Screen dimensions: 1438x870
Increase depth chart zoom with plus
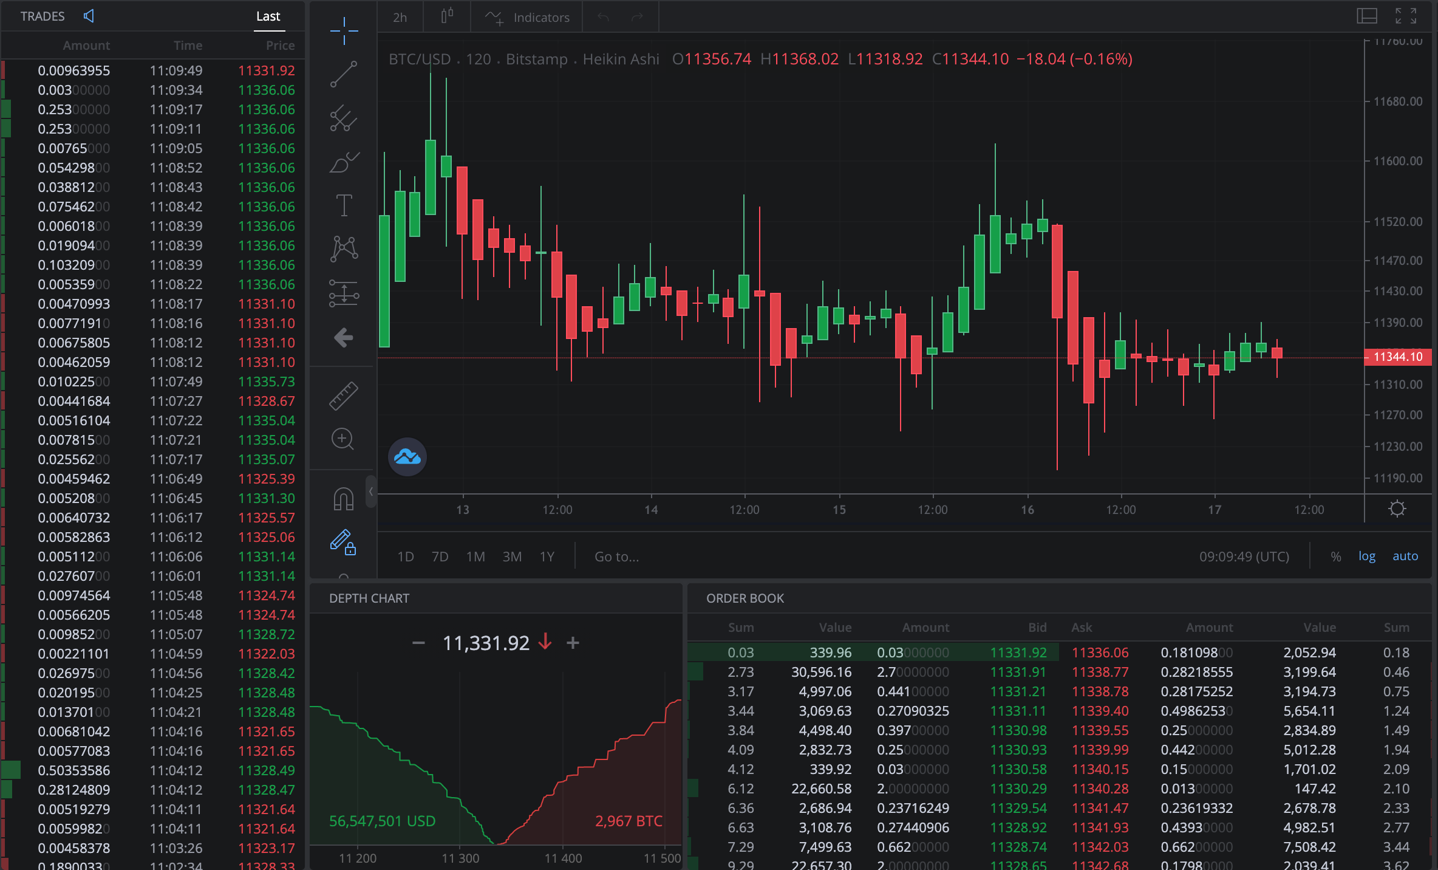click(573, 643)
